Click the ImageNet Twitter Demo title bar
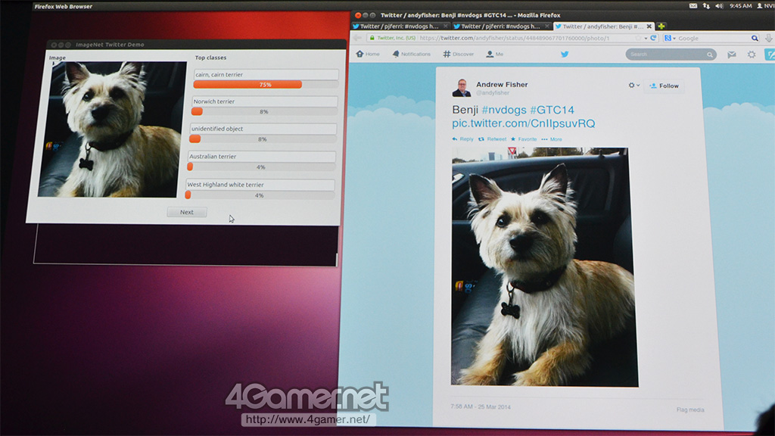Image resolution: width=775 pixels, height=436 pixels. coord(196,45)
